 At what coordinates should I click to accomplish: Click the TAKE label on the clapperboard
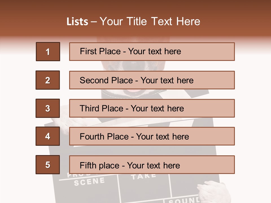click(143, 176)
